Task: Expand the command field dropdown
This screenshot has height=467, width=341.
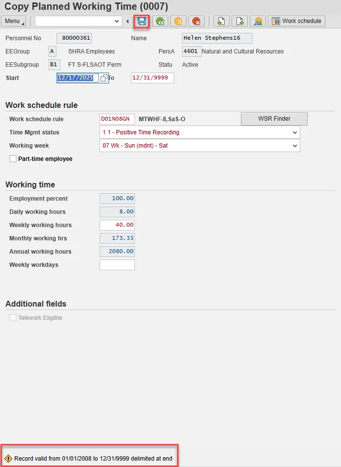Action: (117, 21)
